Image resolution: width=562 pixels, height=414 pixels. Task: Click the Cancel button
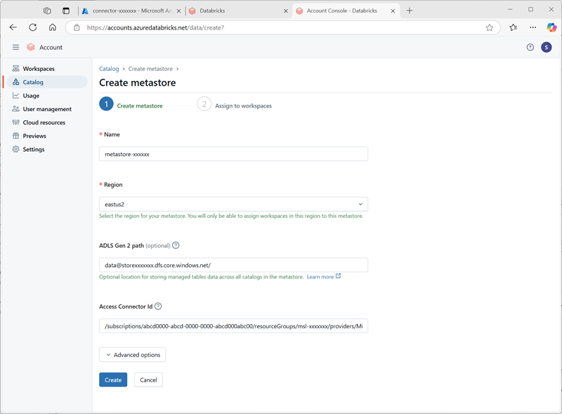tap(148, 380)
